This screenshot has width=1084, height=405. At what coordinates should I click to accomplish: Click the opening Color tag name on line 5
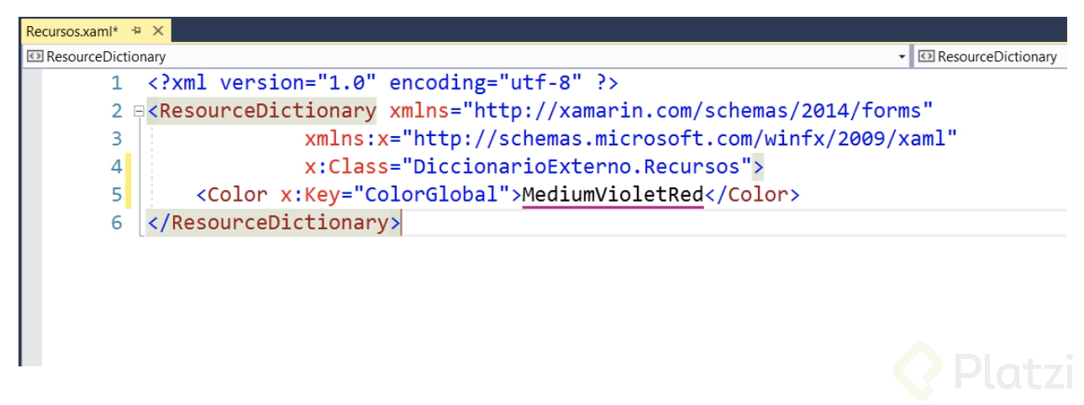(x=238, y=195)
